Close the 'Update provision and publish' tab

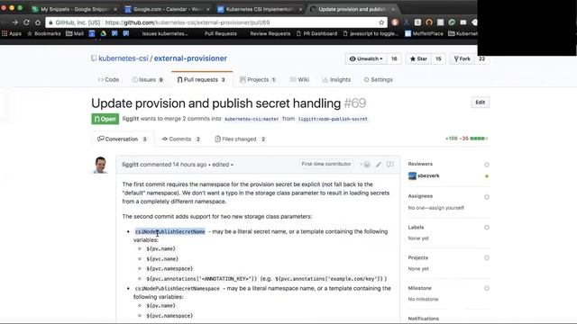393,9
